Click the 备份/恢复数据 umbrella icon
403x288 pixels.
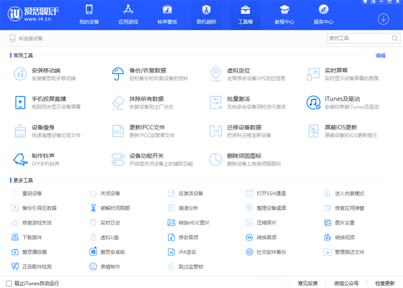[118, 74]
